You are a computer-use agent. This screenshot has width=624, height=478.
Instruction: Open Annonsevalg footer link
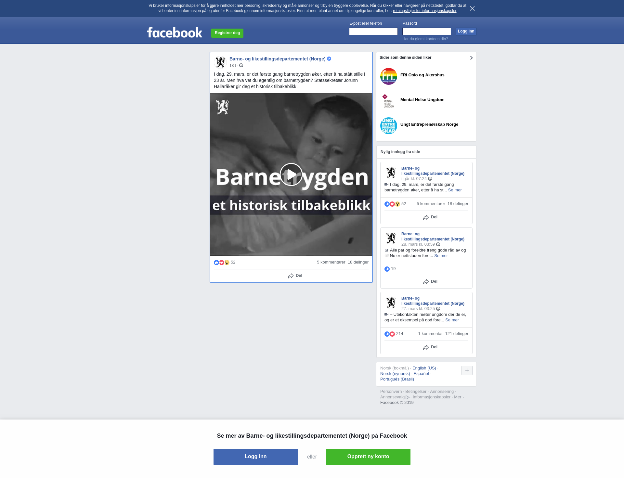[395, 397]
